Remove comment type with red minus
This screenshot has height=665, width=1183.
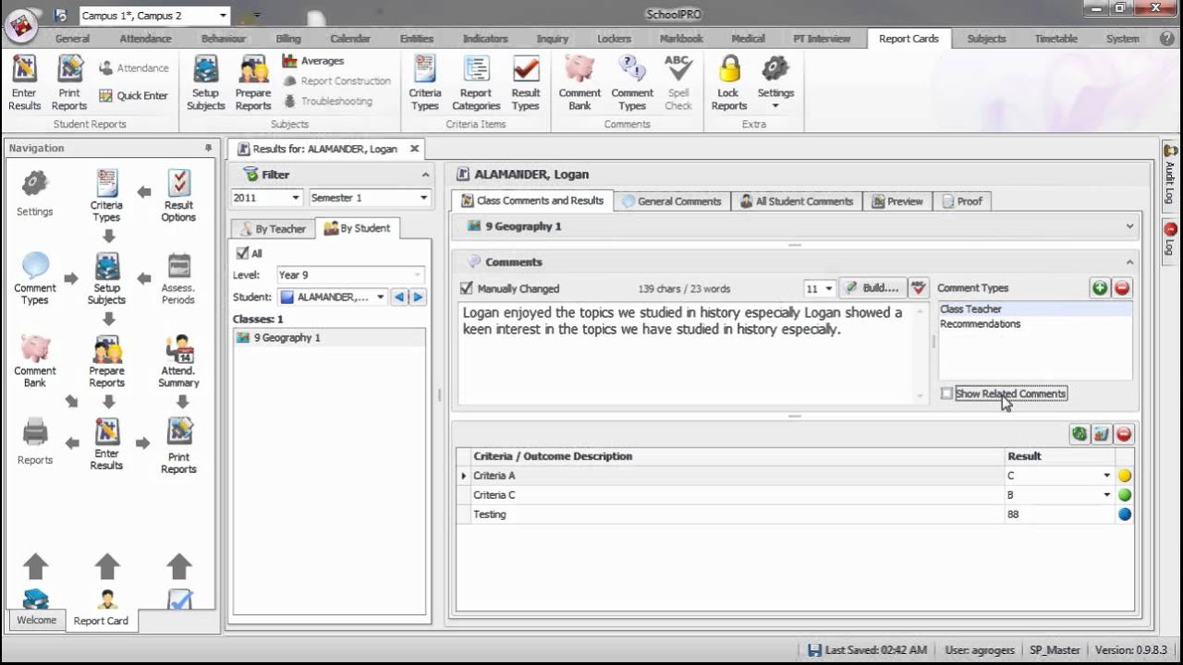[x=1122, y=288]
